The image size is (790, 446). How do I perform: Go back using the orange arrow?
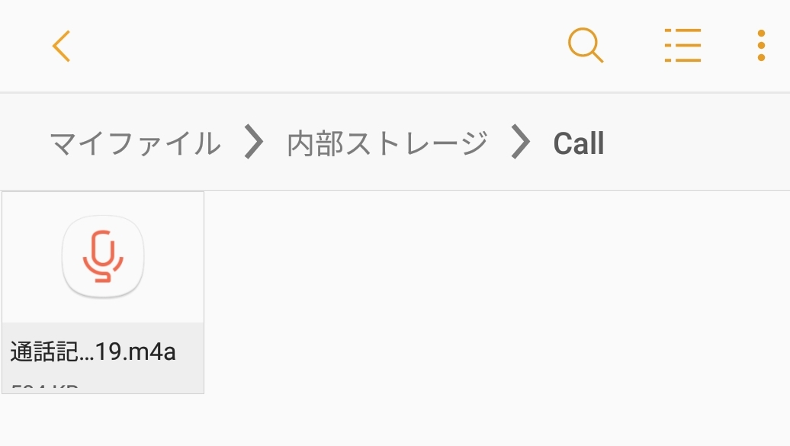(62, 46)
